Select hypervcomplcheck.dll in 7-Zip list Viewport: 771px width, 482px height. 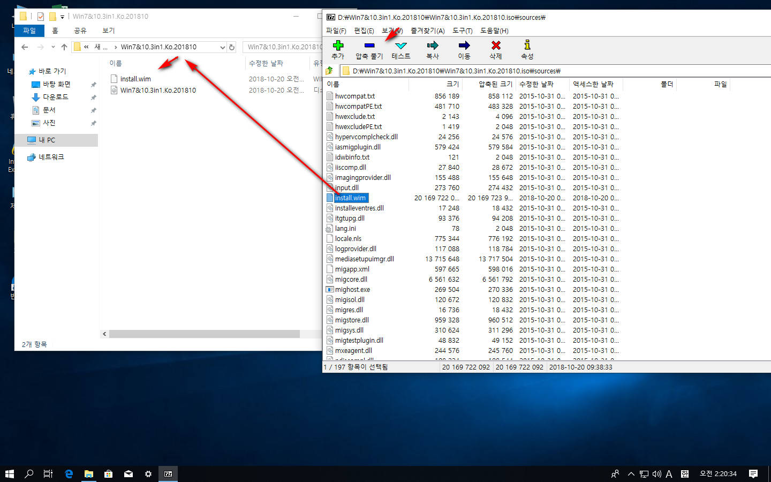click(x=366, y=137)
